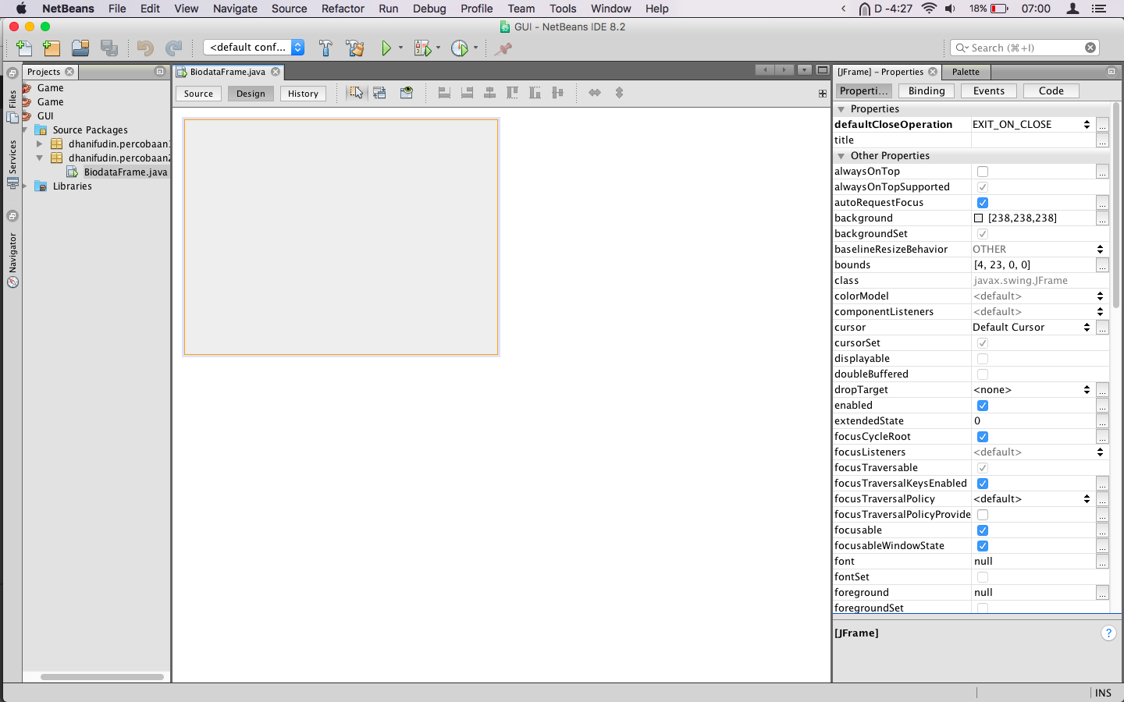Image resolution: width=1124 pixels, height=702 pixels.
Task: Activate the Selection Mode tool in designer
Action: (x=357, y=93)
